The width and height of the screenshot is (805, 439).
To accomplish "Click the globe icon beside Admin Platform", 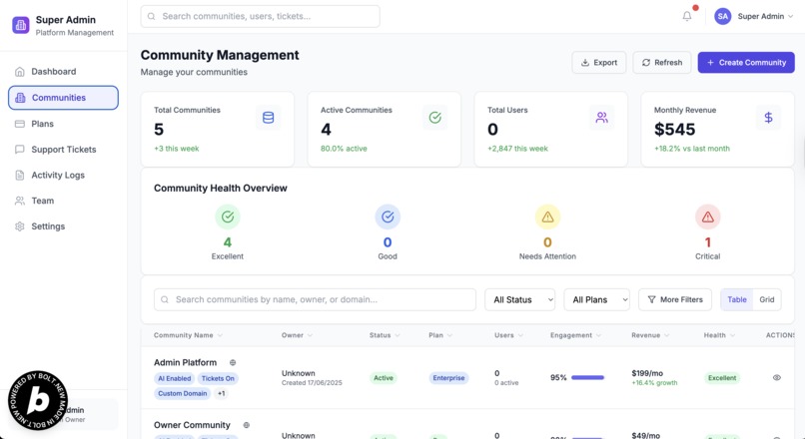I will [233, 362].
